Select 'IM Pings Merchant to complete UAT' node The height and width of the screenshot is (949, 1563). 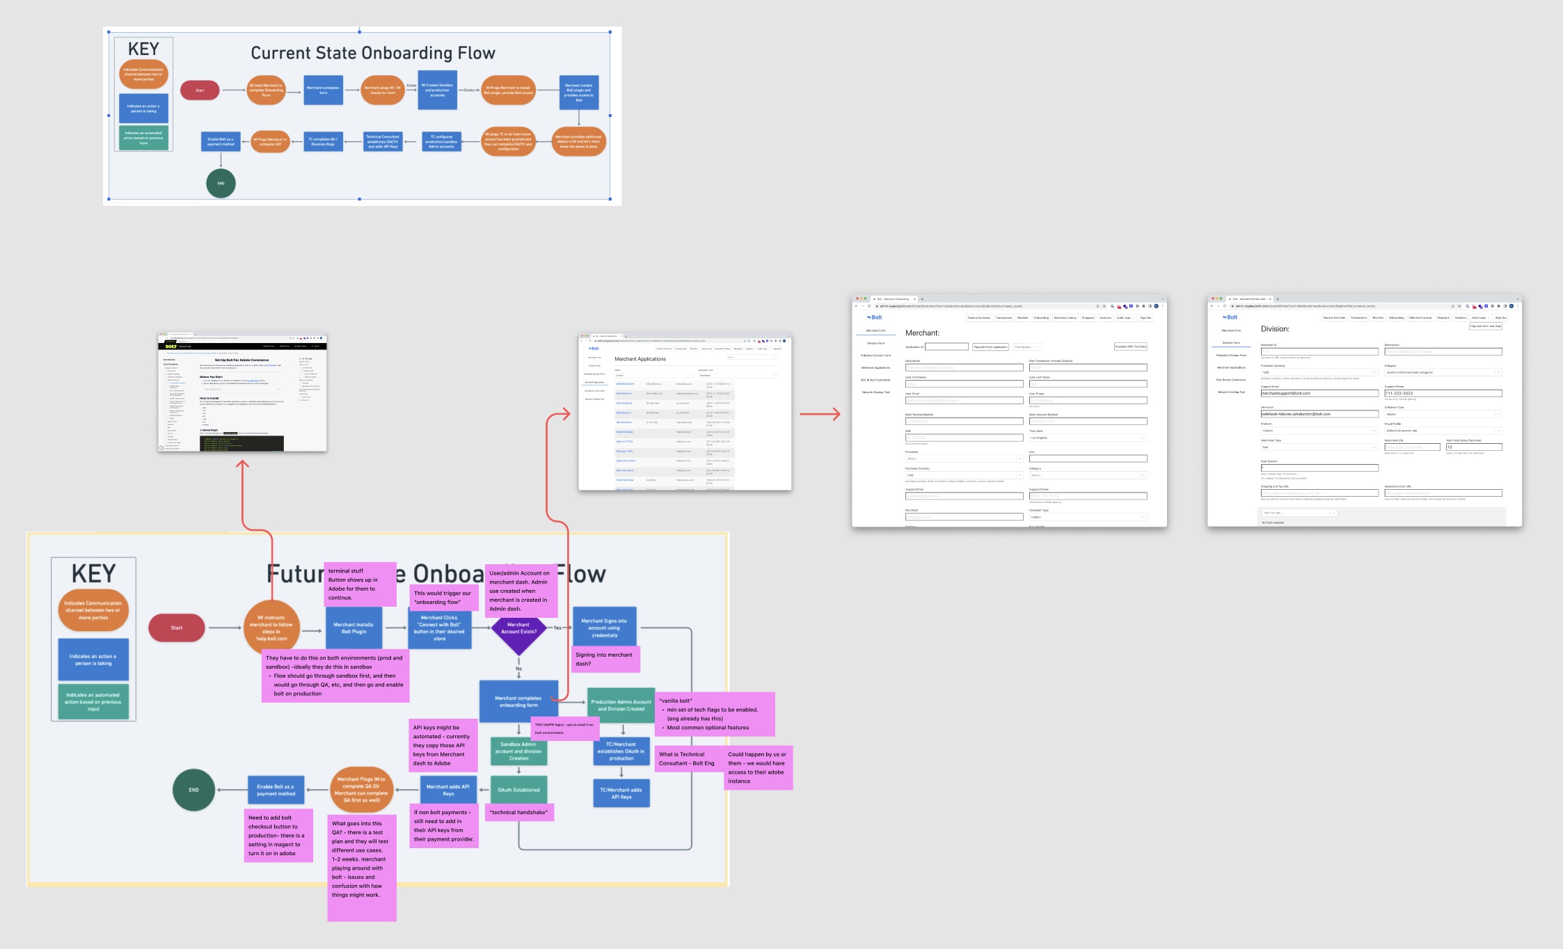click(270, 141)
